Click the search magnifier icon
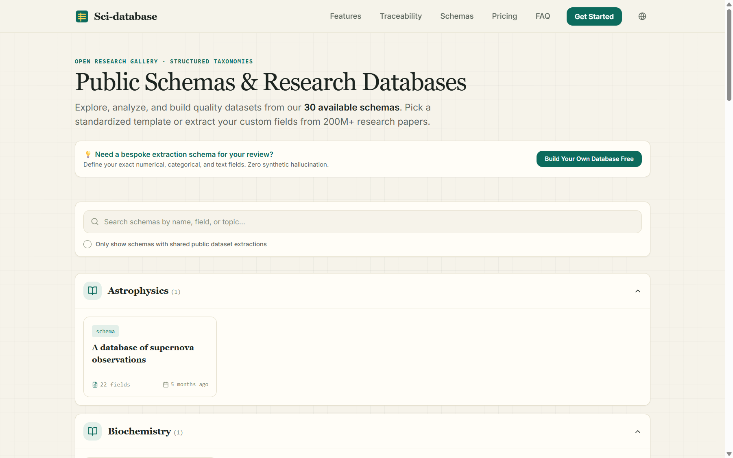The height and width of the screenshot is (458, 733). click(x=95, y=221)
